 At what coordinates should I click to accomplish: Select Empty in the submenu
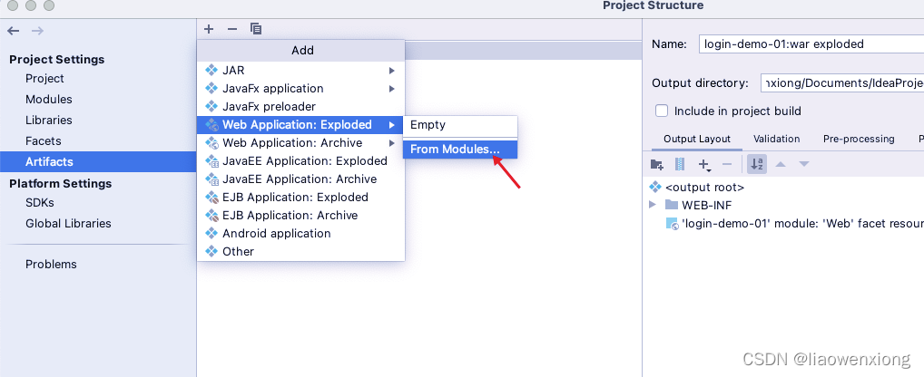point(459,125)
